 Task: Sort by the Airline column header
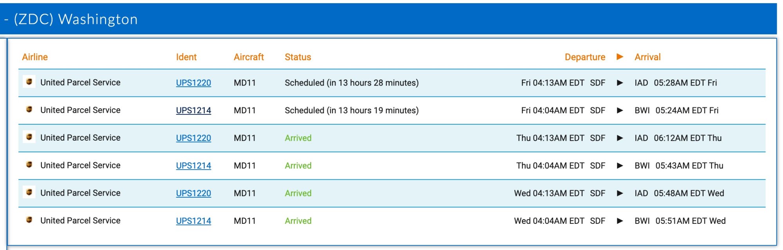point(35,57)
